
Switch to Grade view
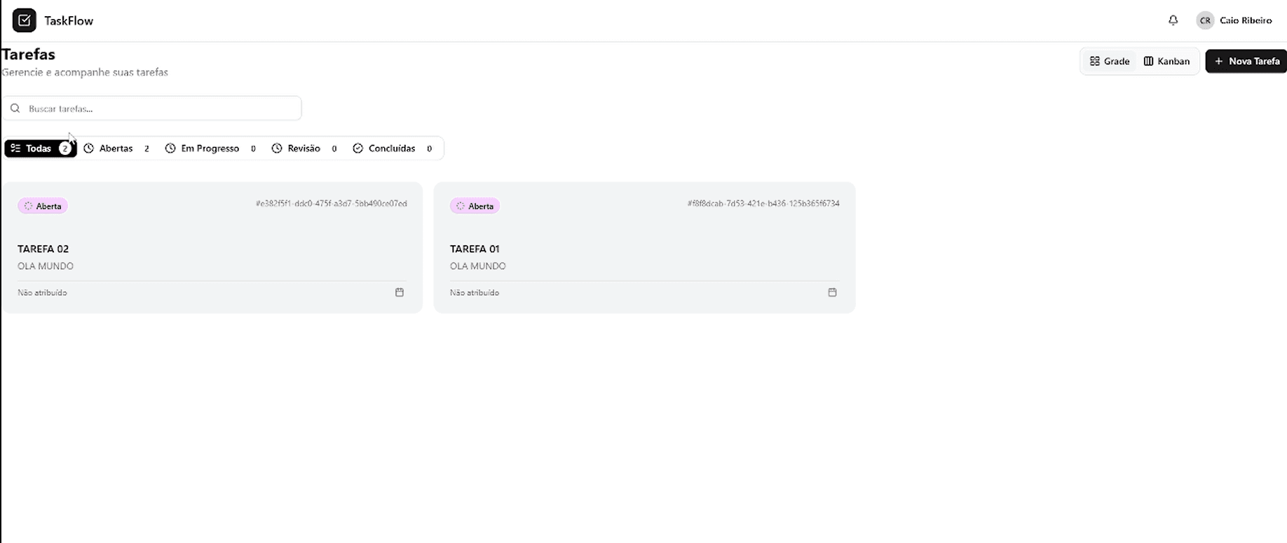click(x=1110, y=62)
